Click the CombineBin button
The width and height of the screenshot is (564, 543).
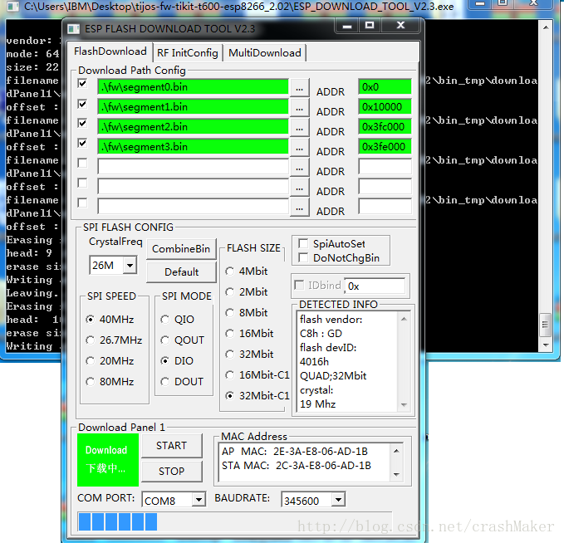181,249
